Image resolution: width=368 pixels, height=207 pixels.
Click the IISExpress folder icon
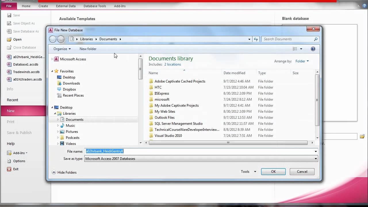pyautogui.click(x=151, y=93)
